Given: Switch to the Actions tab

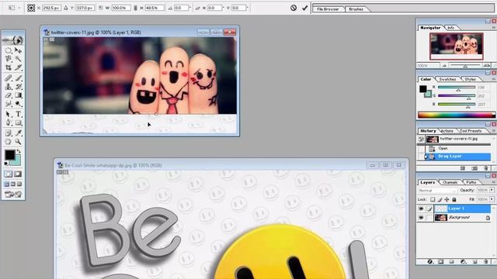Looking at the screenshot, I should pyautogui.click(x=447, y=131).
